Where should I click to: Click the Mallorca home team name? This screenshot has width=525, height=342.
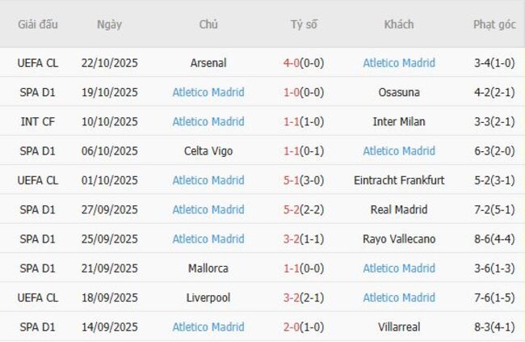208,268
